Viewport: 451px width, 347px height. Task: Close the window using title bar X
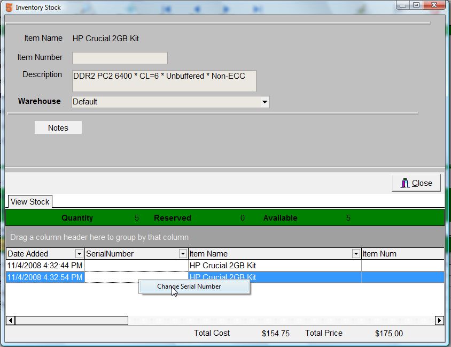tap(434, 5)
